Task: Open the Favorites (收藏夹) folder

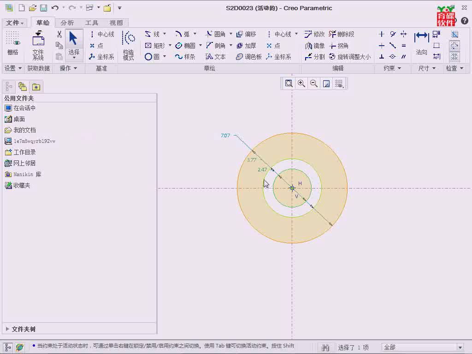Action: (17, 185)
